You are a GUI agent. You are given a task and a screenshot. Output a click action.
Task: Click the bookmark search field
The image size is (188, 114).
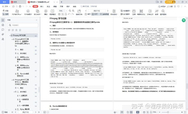[23, 25]
